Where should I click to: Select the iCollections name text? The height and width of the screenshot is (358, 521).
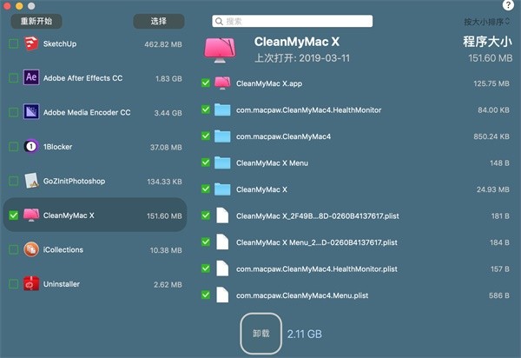(63, 249)
